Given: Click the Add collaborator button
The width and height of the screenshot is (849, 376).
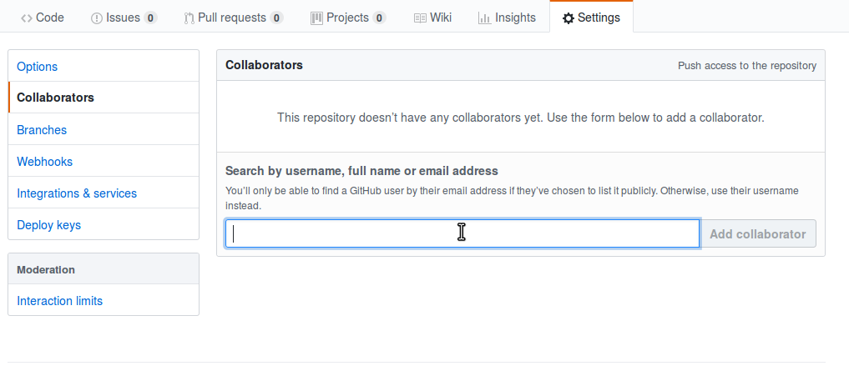Looking at the screenshot, I should (x=757, y=233).
